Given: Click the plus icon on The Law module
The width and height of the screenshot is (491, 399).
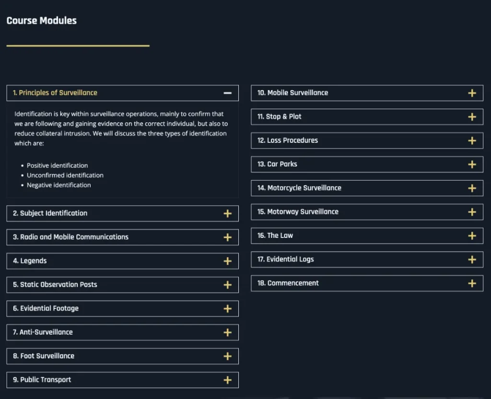Looking at the screenshot, I should click(473, 235).
